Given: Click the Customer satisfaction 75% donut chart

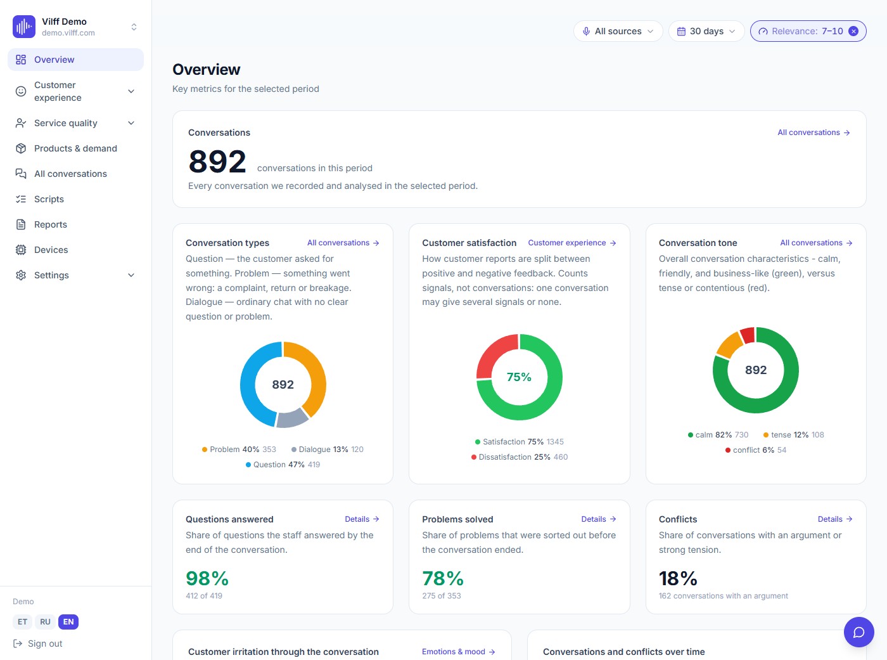Looking at the screenshot, I should [x=520, y=377].
